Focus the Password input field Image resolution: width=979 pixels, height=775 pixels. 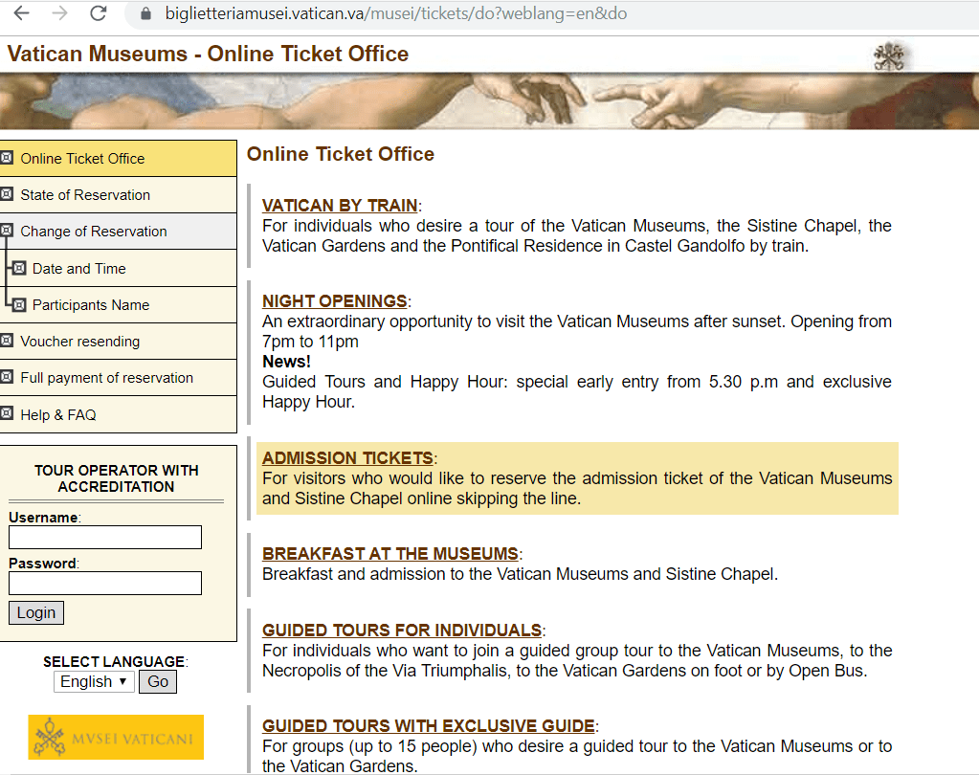(105, 583)
